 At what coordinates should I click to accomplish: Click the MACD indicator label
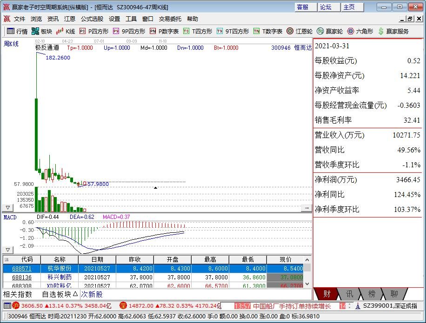click(x=10, y=217)
